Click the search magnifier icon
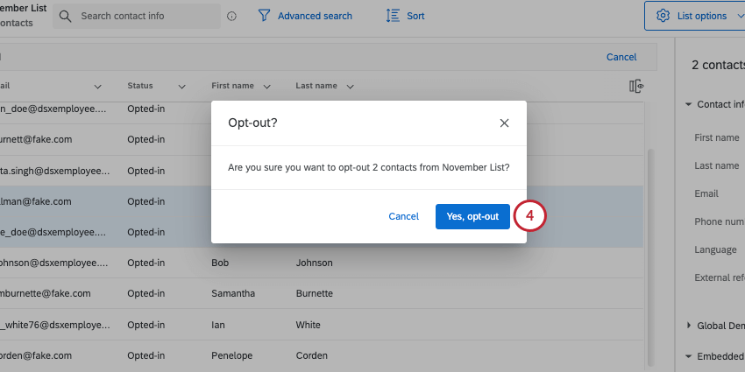Screen dimensions: 745x372 click(x=66, y=16)
